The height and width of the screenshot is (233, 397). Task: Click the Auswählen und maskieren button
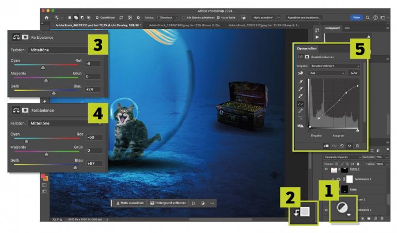(304, 18)
